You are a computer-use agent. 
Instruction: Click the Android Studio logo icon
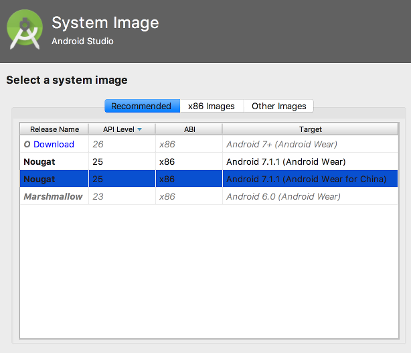pyautogui.click(x=25, y=29)
